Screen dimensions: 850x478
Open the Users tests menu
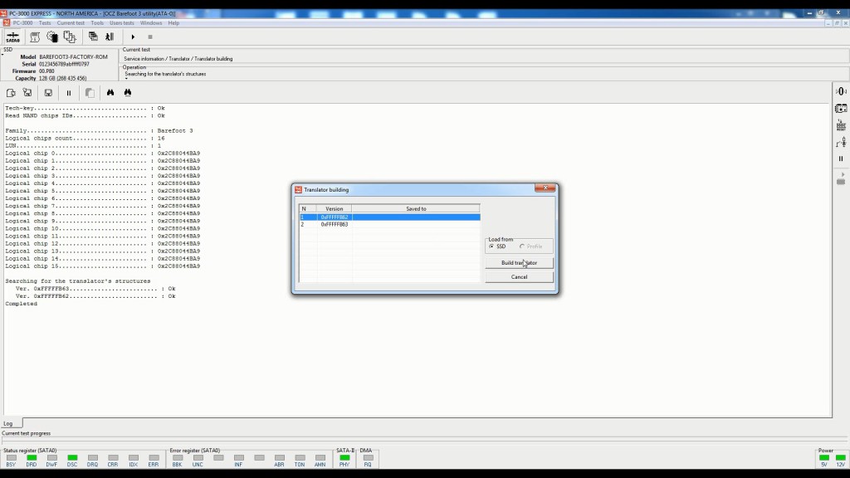point(121,22)
